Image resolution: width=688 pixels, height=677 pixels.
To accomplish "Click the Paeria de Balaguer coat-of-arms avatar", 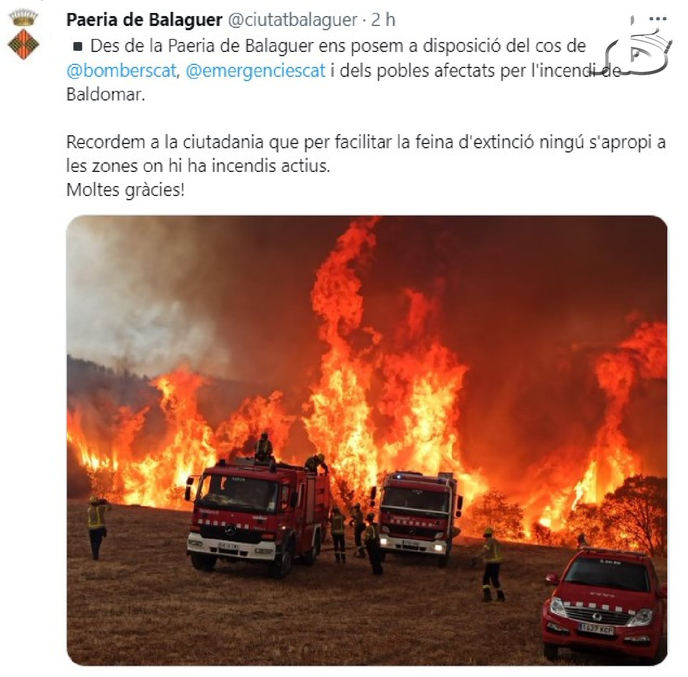I will (x=24, y=44).
